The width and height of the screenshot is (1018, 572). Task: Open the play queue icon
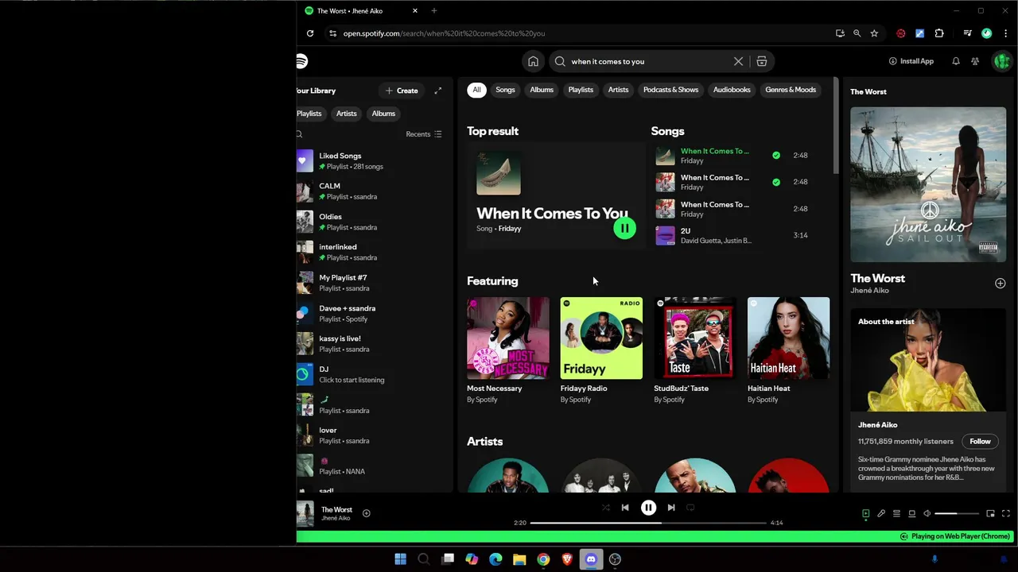(896, 513)
